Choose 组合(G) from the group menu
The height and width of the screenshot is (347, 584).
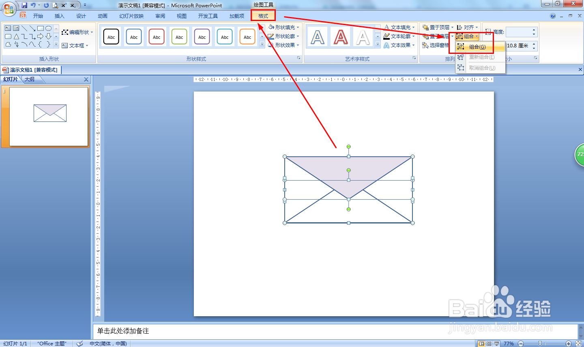point(481,47)
